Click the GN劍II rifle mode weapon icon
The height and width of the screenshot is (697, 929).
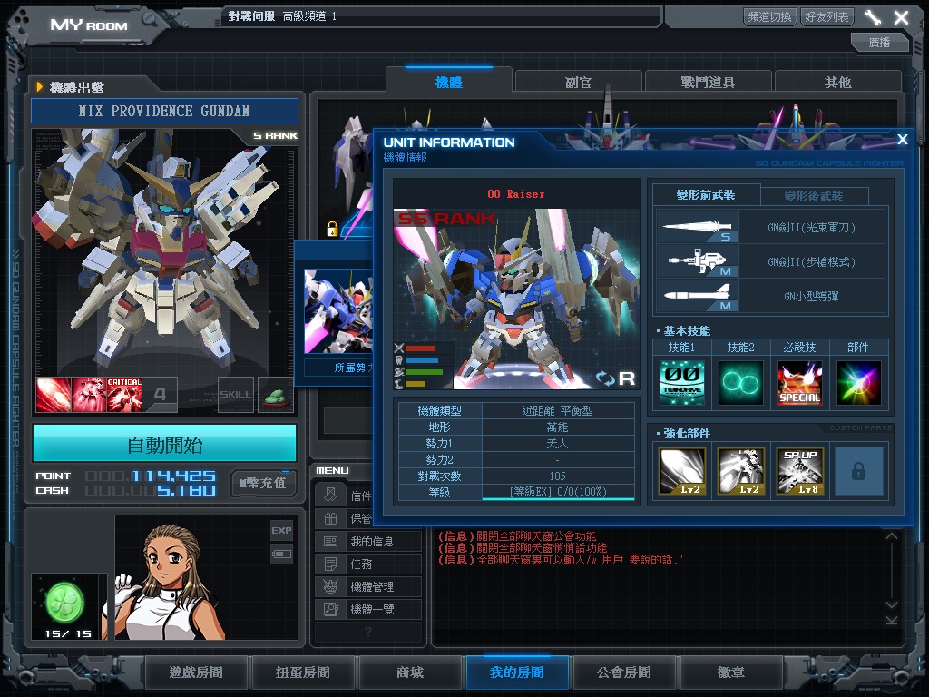[x=698, y=261]
